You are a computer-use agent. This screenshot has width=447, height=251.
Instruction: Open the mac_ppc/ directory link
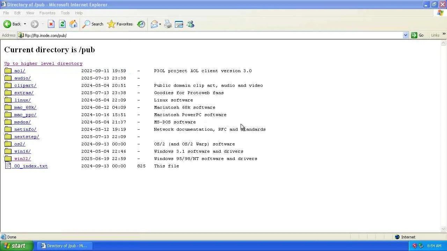point(25,115)
